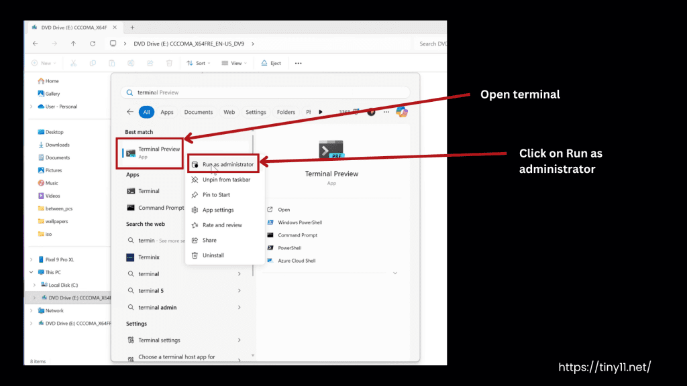
Task: Switch to the Apps search filter tab
Action: (x=167, y=112)
